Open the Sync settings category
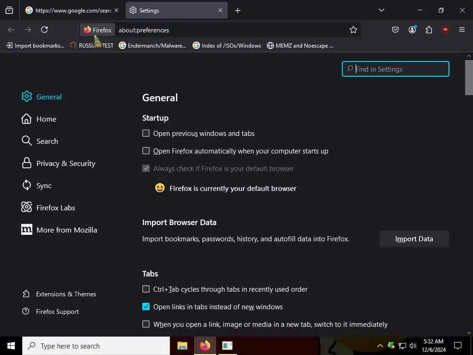The height and width of the screenshot is (355, 473). (x=36, y=185)
